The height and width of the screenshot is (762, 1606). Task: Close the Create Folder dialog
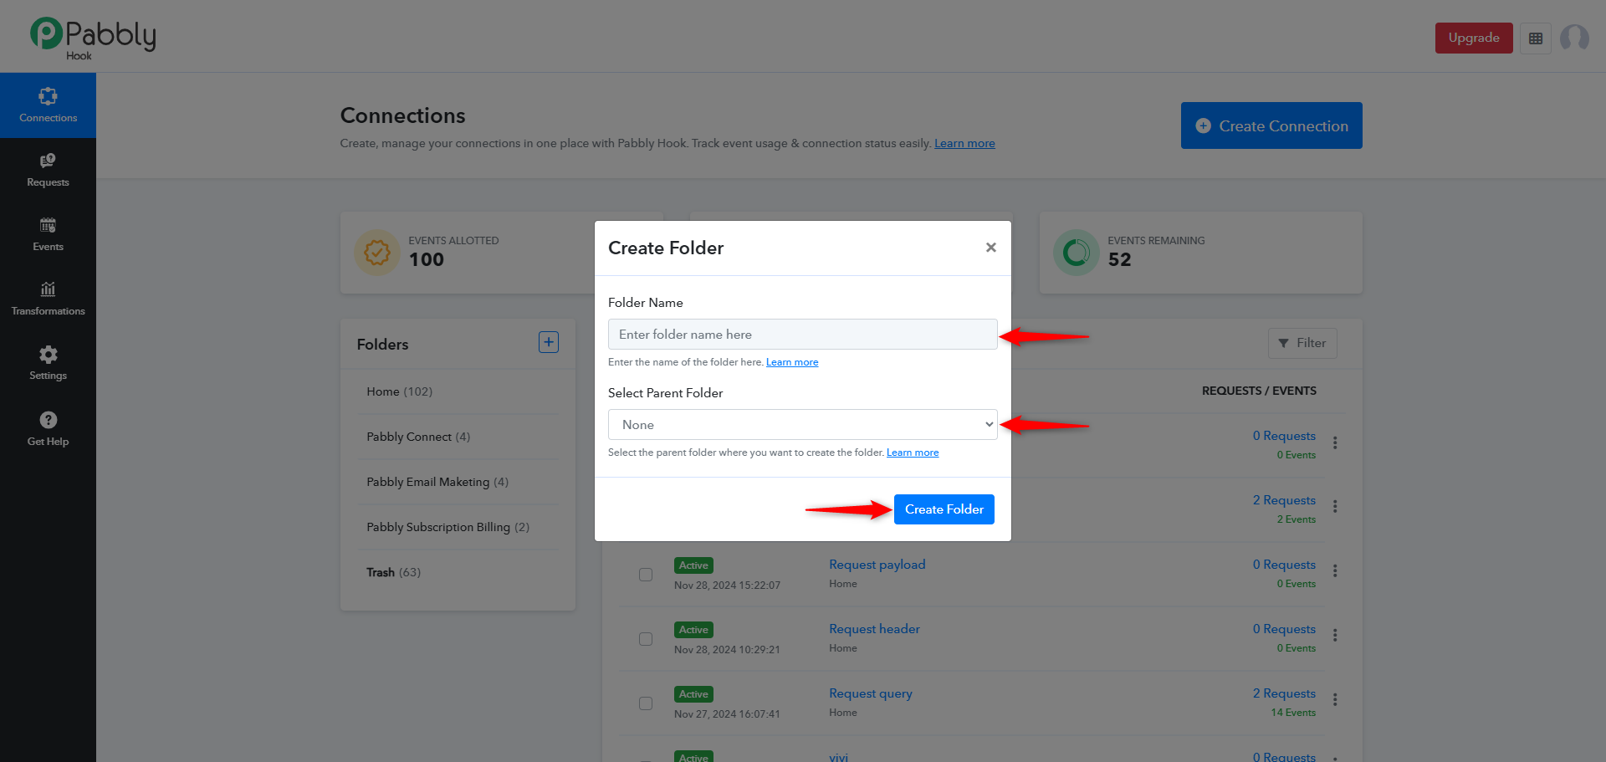(990, 248)
